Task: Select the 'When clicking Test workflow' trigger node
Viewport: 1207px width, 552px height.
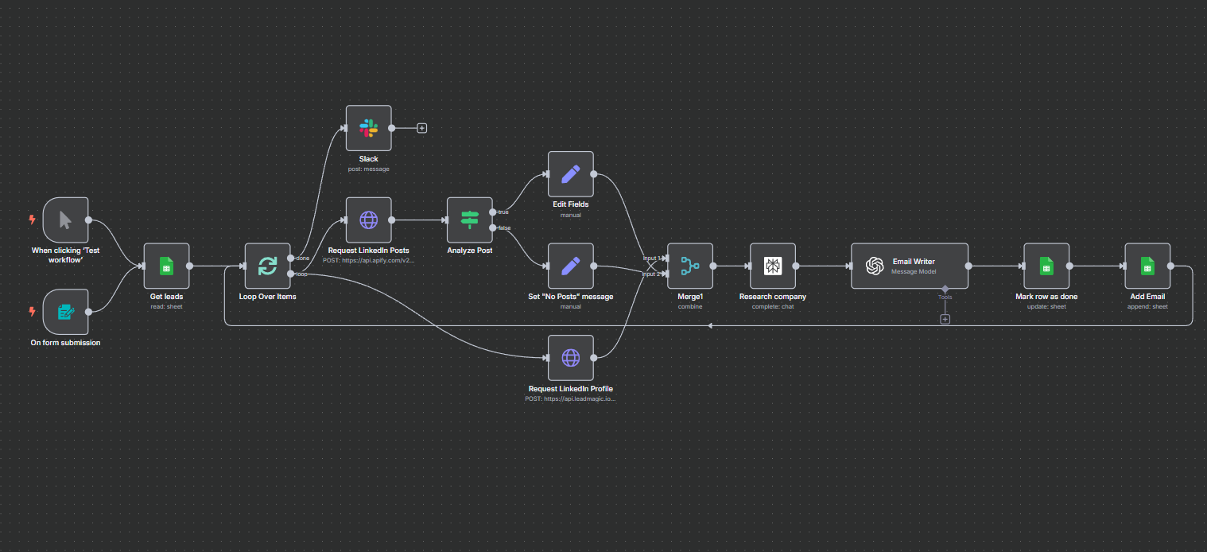Action: pos(65,220)
